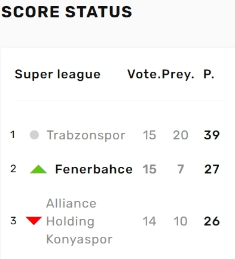Click the Prey. column header
Image resolution: width=235 pixels, height=259 pixels.
[x=178, y=75]
